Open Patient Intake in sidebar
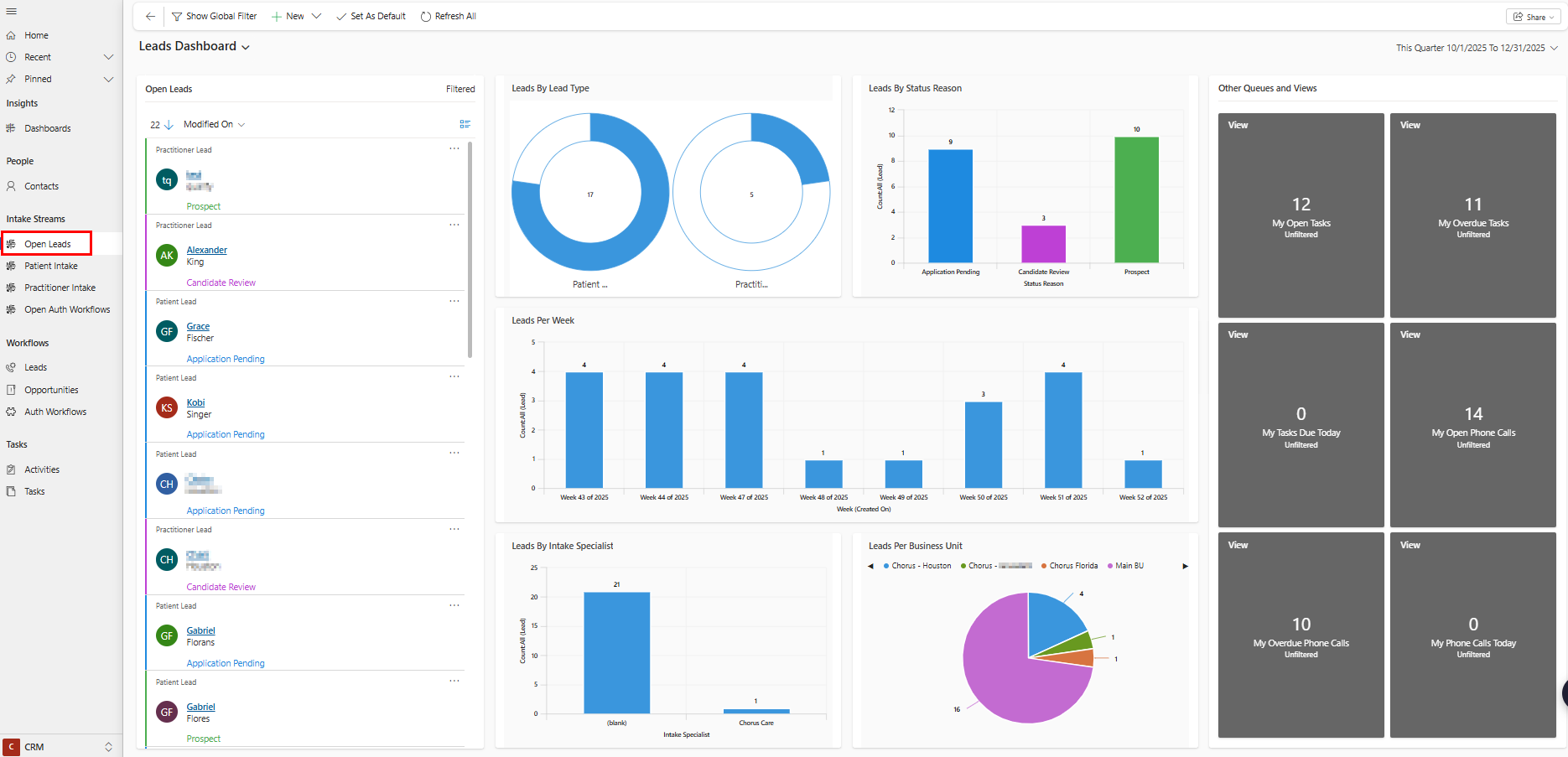The image size is (1568, 757). [50, 266]
